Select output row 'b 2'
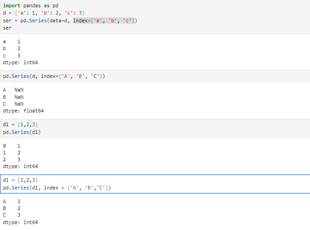This screenshot has width=310, height=230. pyautogui.click(x=11, y=49)
